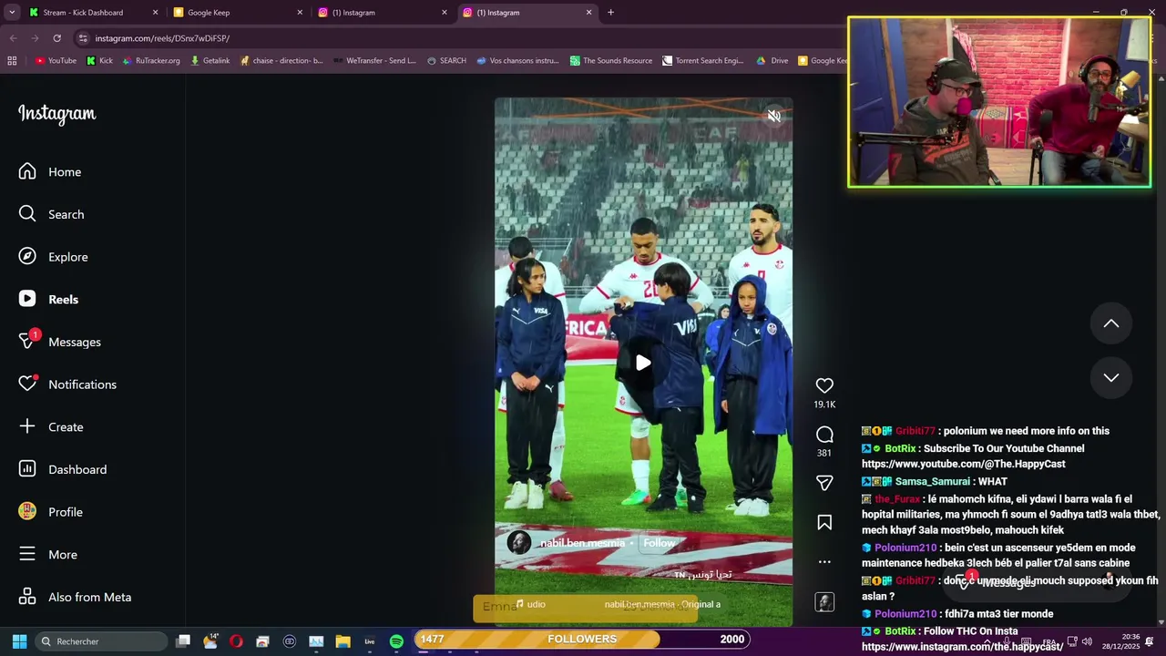Image resolution: width=1166 pixels, height=656 pixels.
Task: Click the followers goal progress bar
Action: pyautogui.click(x=582, y=640)
